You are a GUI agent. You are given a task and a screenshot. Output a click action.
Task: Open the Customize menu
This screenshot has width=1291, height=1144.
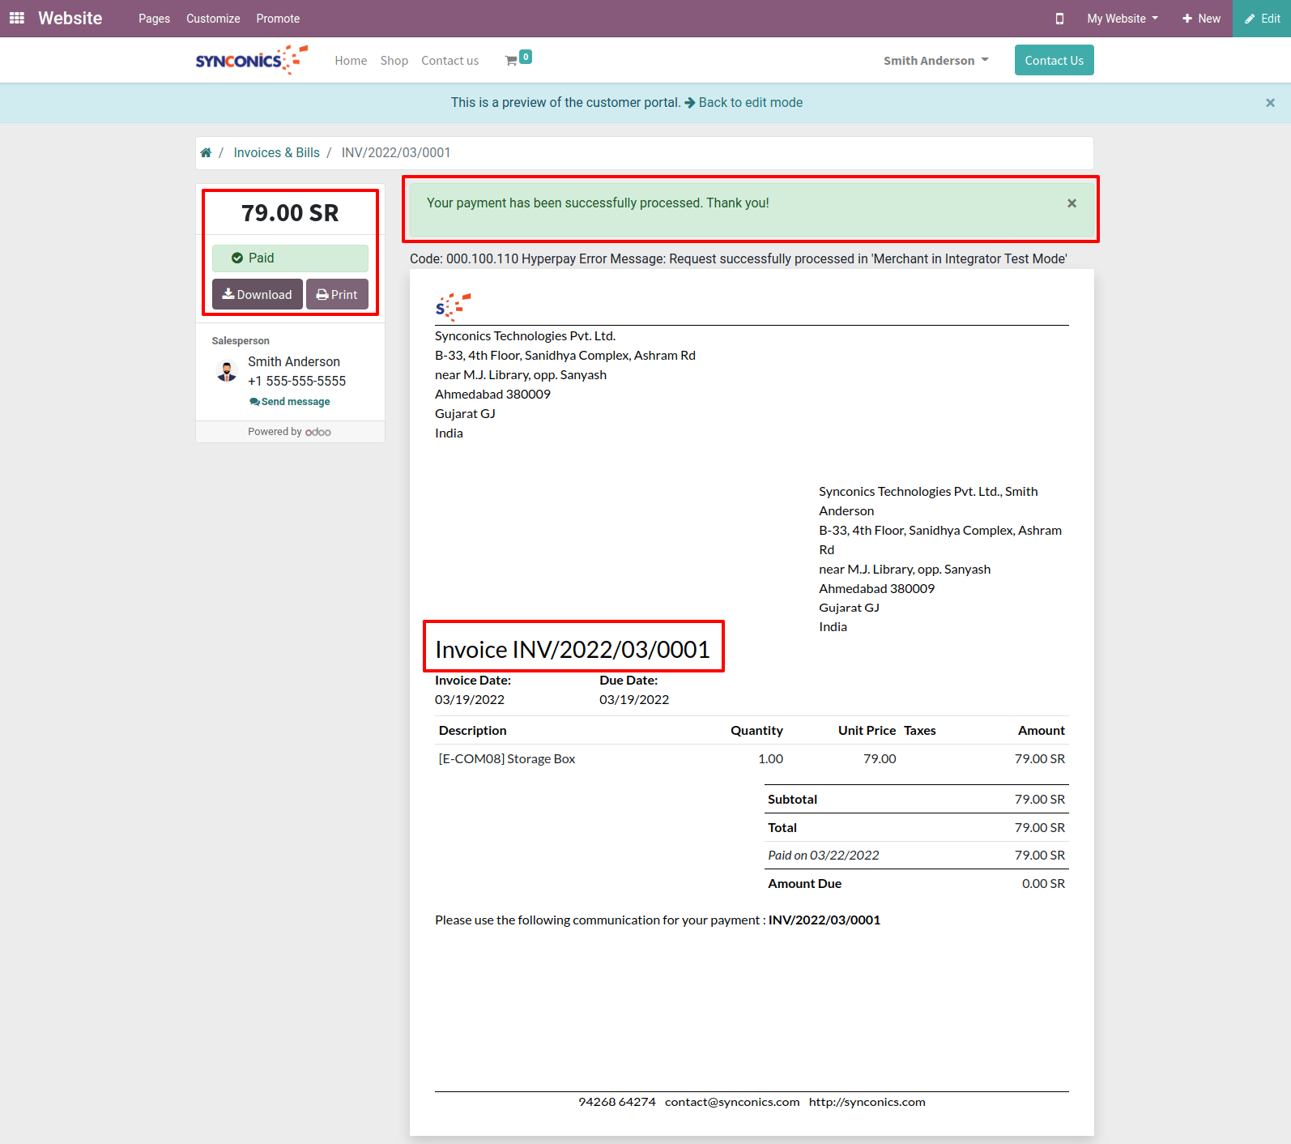(213, 19)
